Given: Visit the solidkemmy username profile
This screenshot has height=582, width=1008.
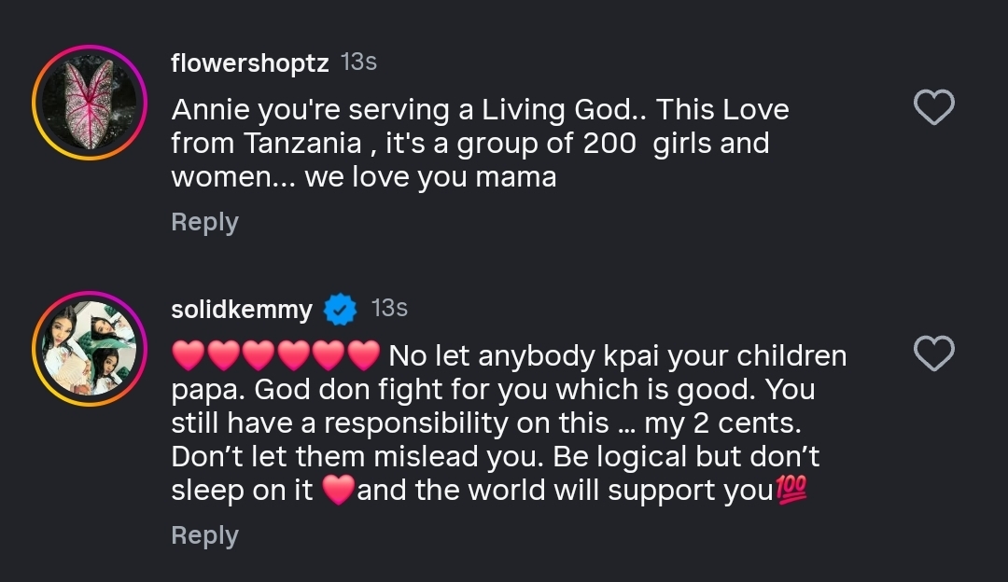Looking at the screenshot, I should point(241,309).
